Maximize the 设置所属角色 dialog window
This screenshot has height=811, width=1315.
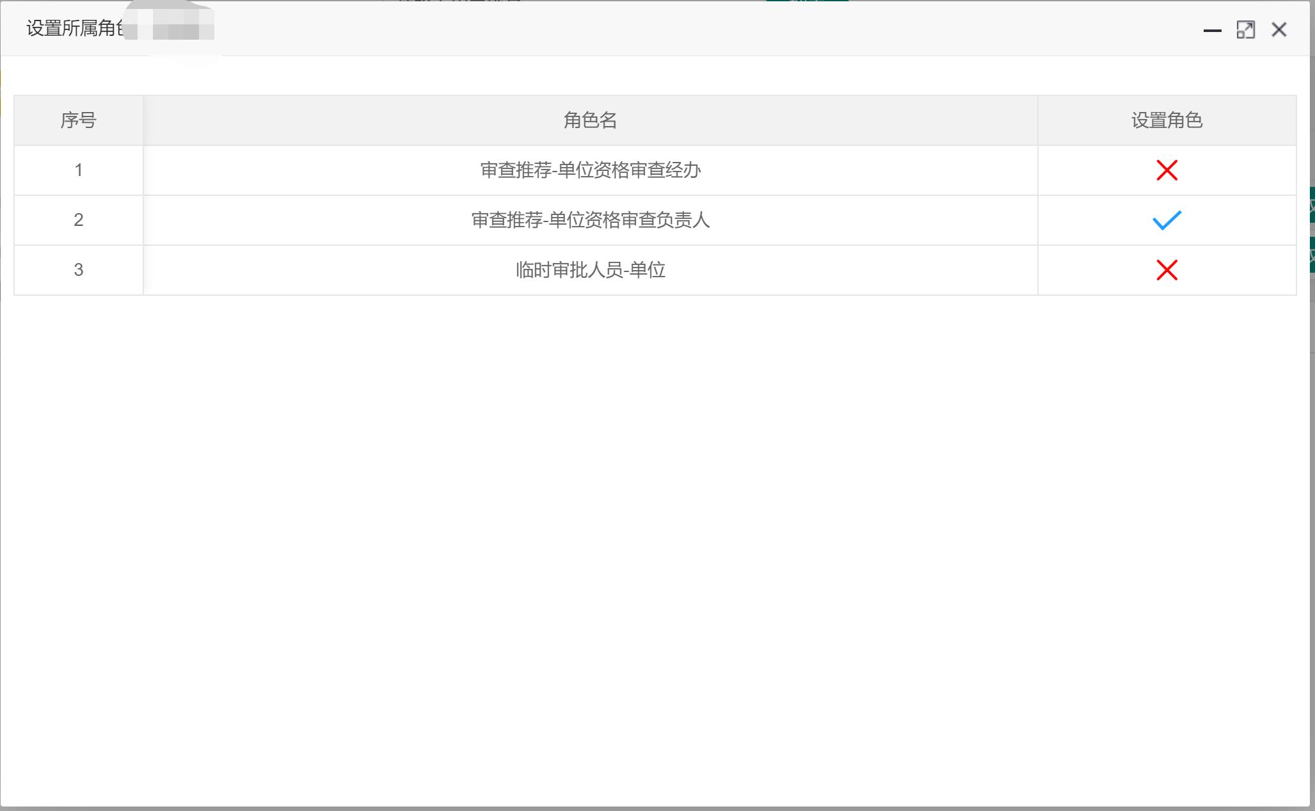pos(1245,30)
